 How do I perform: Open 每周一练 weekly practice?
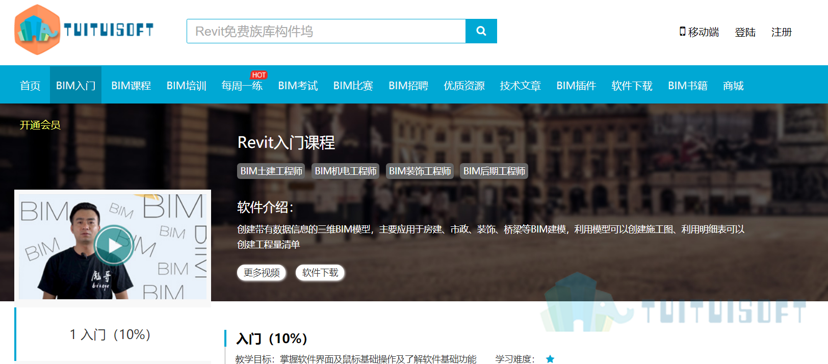(242, 86)
